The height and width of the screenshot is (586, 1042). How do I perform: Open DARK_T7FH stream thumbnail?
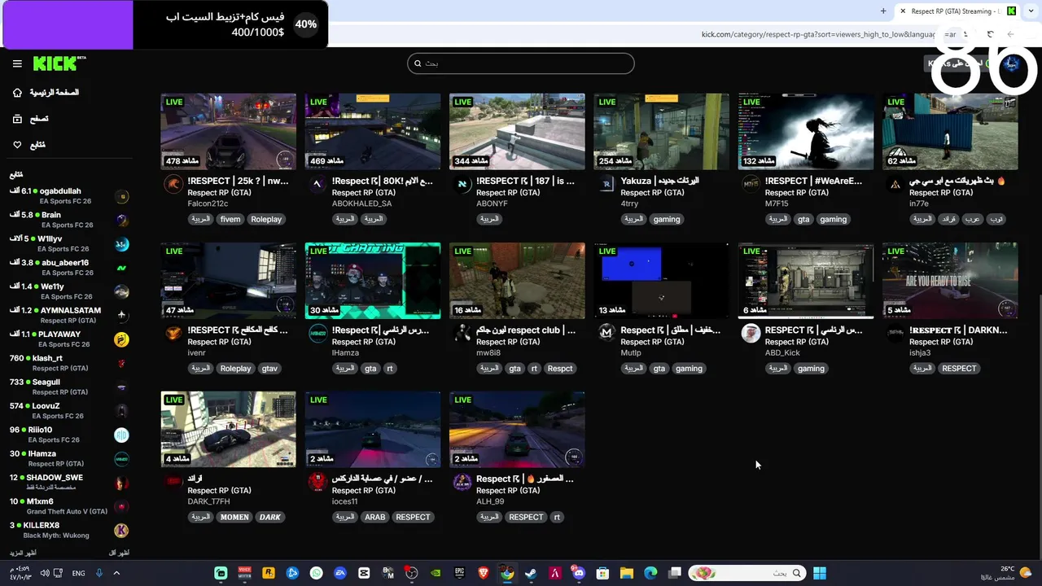(229, 429)
